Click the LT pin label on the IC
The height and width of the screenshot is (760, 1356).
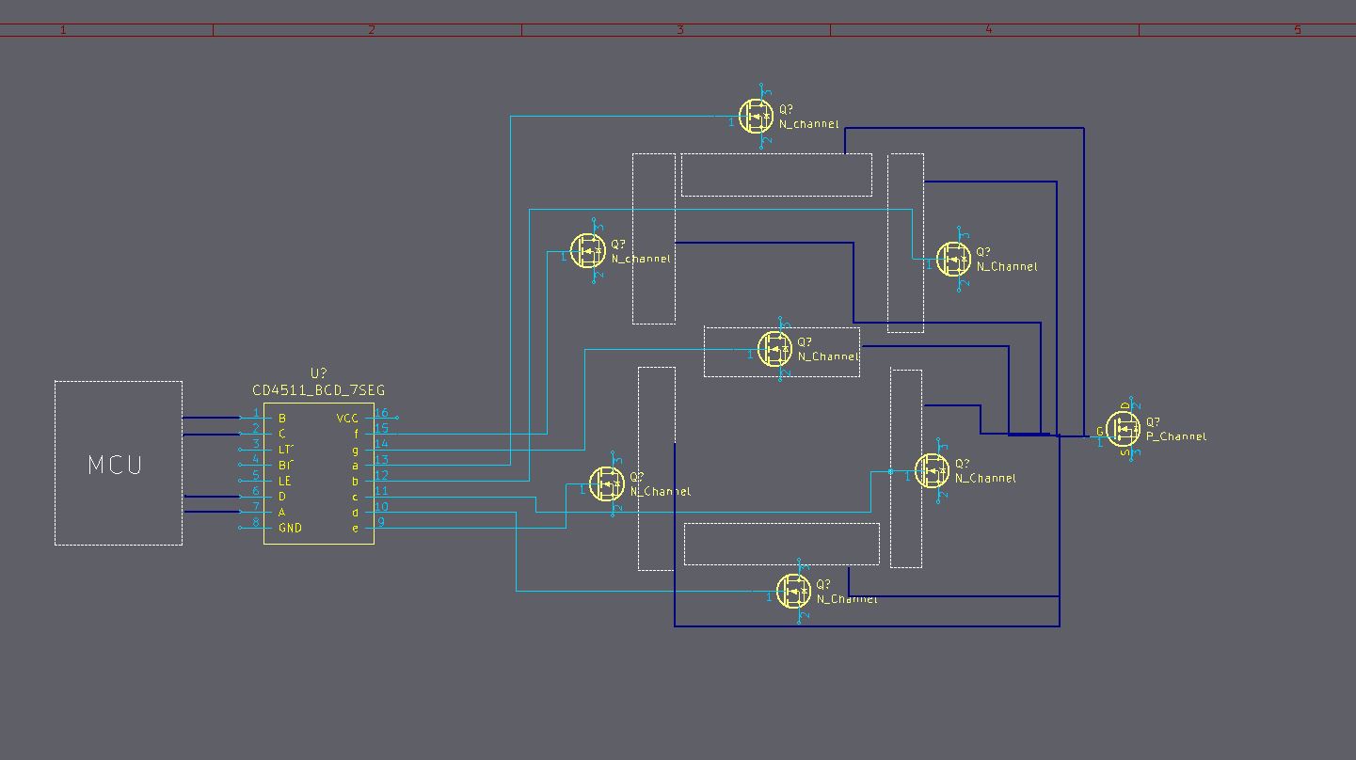(x=285, y=450)
